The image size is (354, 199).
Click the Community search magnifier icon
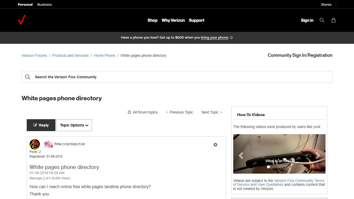tap(28, 77)
